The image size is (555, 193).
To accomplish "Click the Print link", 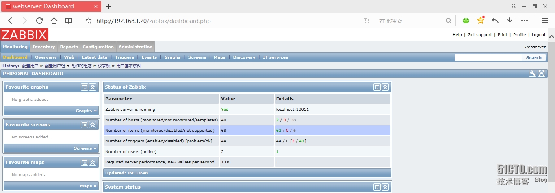I will (x=503, y=35).
